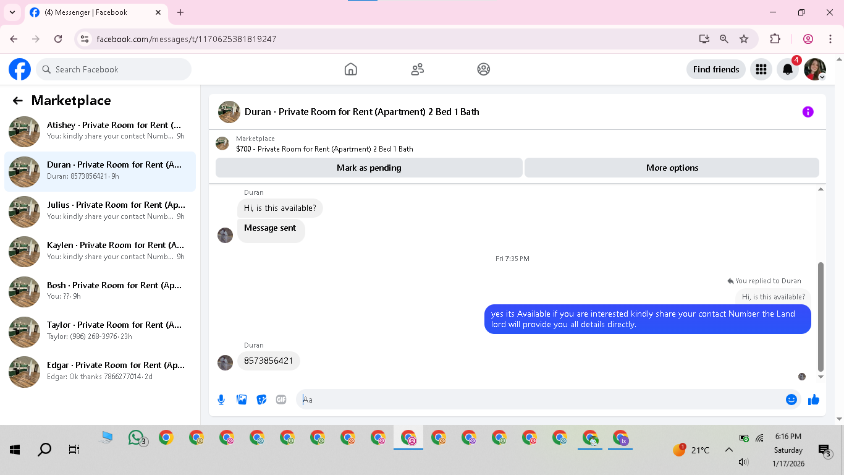This screenshot has width=844, height=475.
Task: Choose a GIF icon
Action: pyautogui.click(x=281, y=400)
